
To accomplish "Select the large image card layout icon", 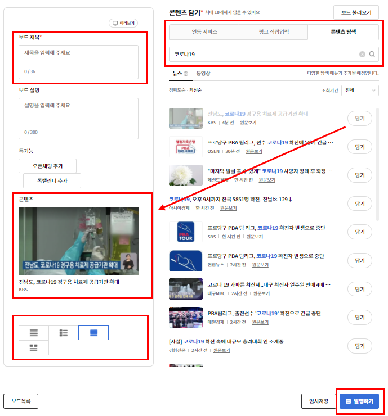I will (93, 332).
